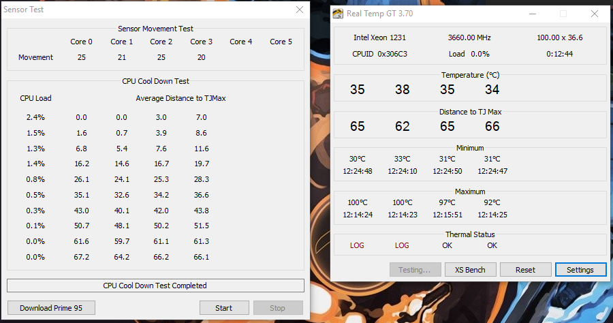The width and height of the screenshot is (613, 323).
Task: Click the 33°C minimum temperature
Action: 403,159
